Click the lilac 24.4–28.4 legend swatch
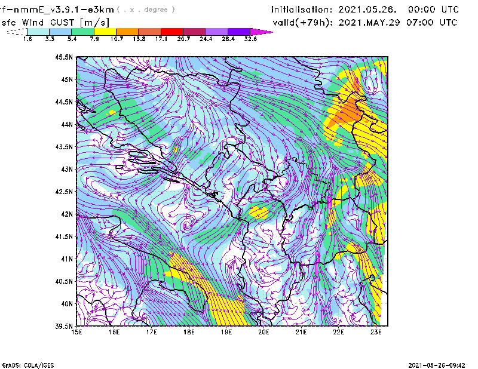 point(216,32)
